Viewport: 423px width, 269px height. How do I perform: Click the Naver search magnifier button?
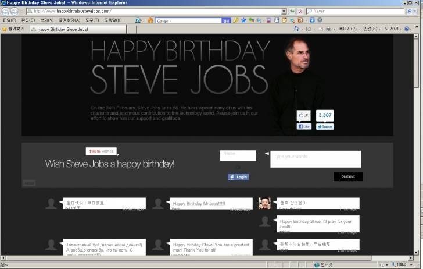pos(410,12)
